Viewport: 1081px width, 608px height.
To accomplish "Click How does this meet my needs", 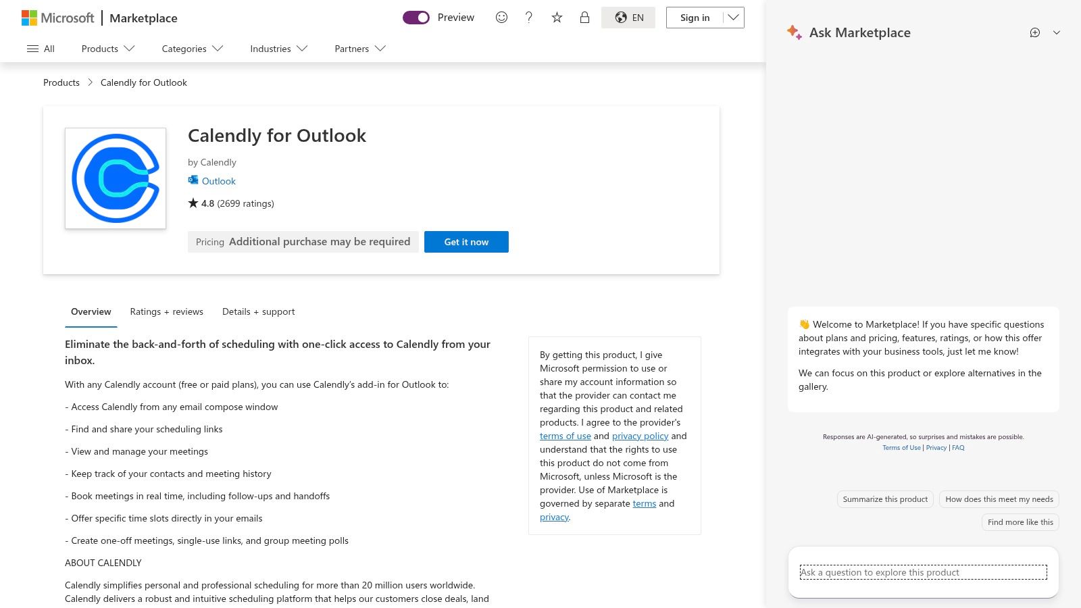I will 999,499.
